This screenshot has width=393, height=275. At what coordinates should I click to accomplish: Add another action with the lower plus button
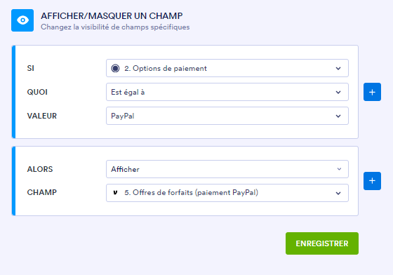point(372,181)
